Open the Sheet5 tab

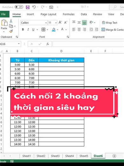click(84, 156)
